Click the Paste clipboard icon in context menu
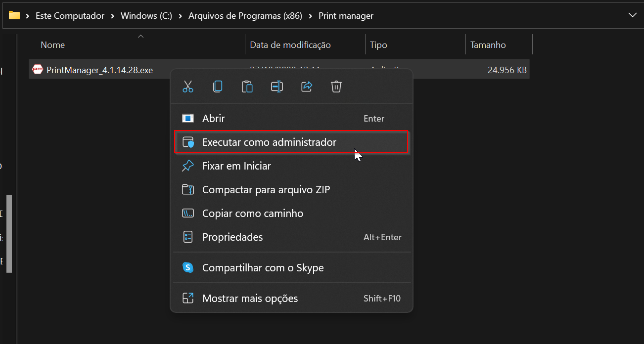 point(247,86)
